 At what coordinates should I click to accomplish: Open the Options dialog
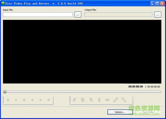click(120, 112)
